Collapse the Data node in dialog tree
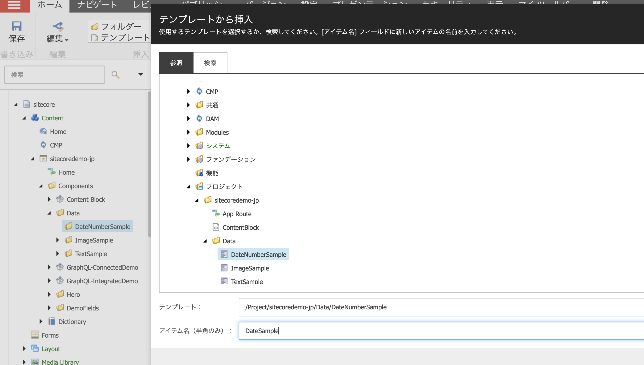 click(x=205, y=241)
